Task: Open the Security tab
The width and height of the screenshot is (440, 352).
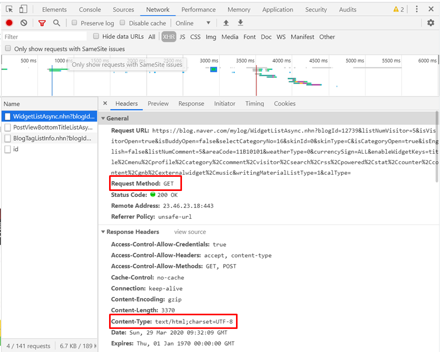Action: click(x=316, y=9)
